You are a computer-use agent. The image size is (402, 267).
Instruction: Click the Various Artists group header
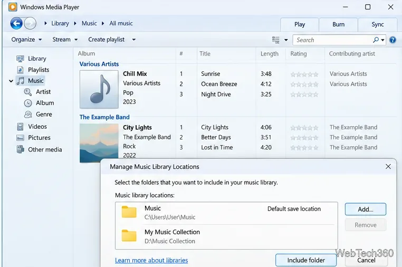click(x=99, y=64)
